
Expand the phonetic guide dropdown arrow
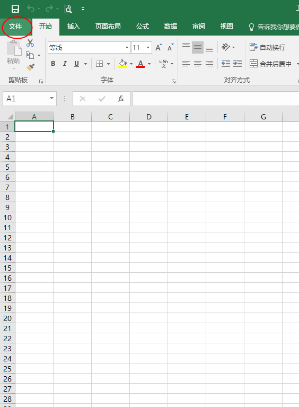(x=172, y=64)
